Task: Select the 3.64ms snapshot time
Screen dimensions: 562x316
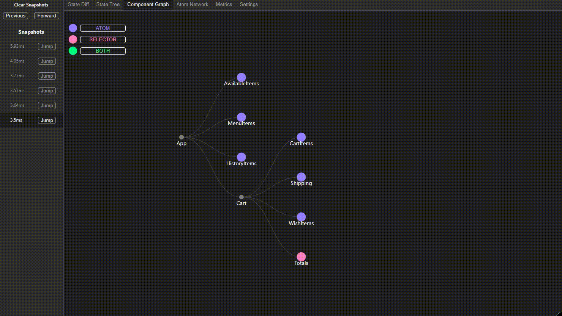Action: [x=17, y=105]
